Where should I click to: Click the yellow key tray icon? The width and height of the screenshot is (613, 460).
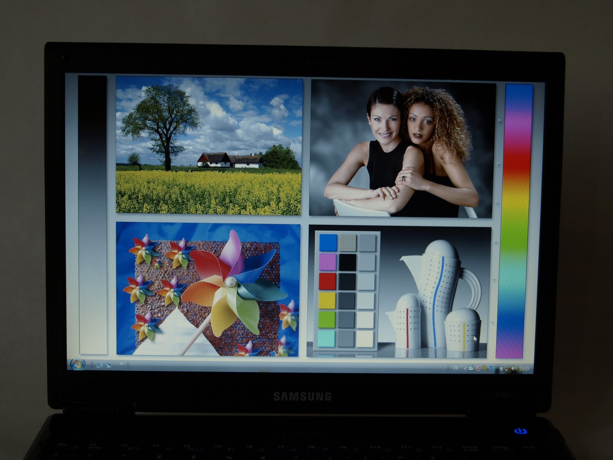(x=485, y=368)
